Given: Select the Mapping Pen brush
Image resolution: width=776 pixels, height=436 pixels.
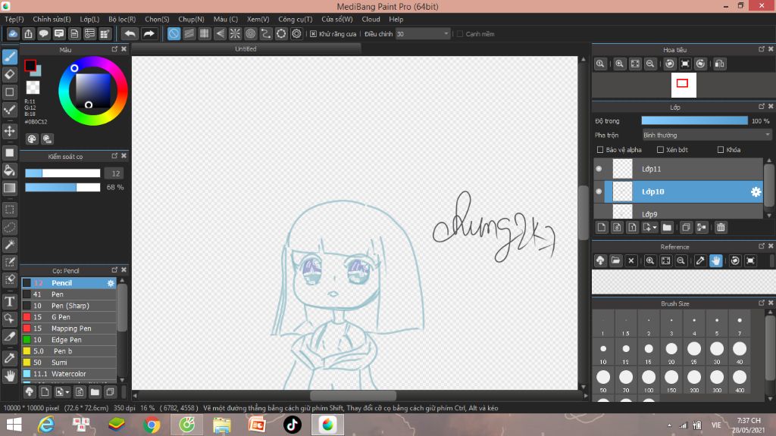Looking at the screenshot, I should click(x=69, y=329).
